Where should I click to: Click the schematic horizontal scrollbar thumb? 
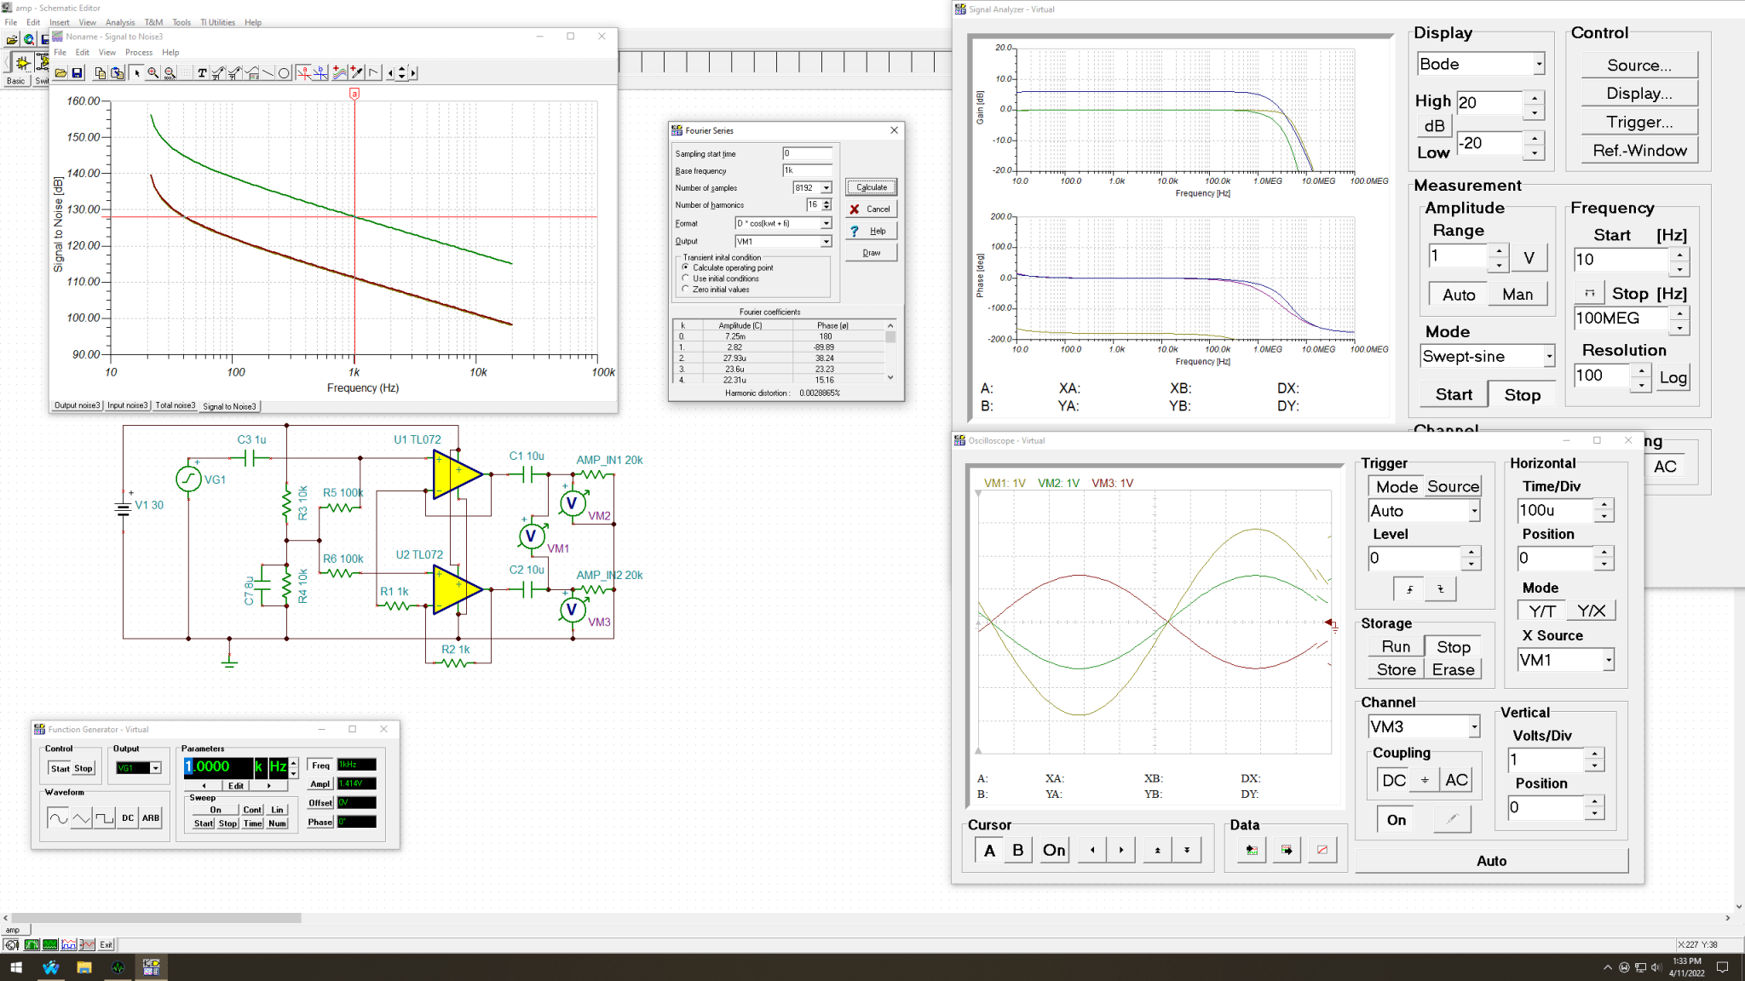(x=156, y=919)
